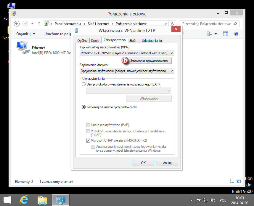Click Uruchom to połączenie toolbar button
254x206 pixels.
58,34
